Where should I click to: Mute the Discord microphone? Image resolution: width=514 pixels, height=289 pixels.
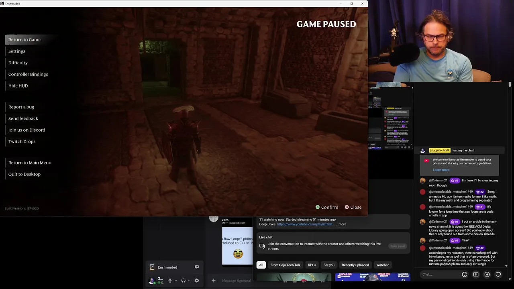(170, 281)
